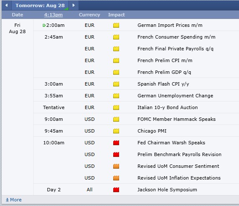The image size is (239, 206).
Task: Click yellow impact icon for German Import Prices
Action: 116,25
